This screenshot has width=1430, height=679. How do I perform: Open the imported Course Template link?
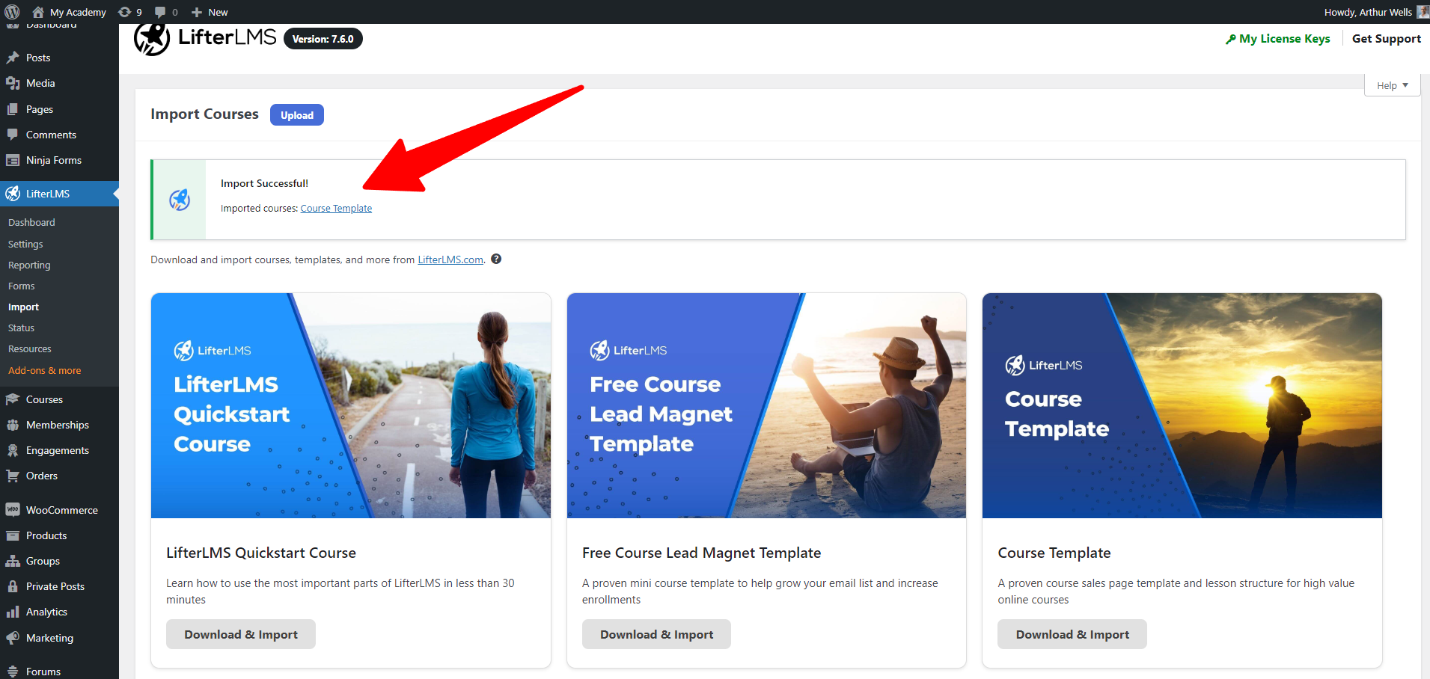click(x=335, y=208)
